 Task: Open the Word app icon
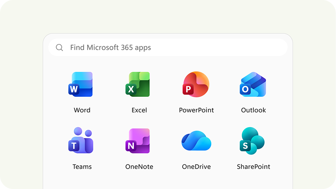[x=80, y=84]
